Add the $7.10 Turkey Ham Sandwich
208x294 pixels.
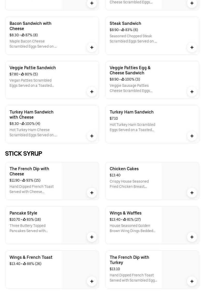[192, 136]
